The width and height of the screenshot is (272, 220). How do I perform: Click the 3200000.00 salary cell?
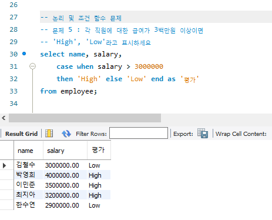[x=65, y=195]
